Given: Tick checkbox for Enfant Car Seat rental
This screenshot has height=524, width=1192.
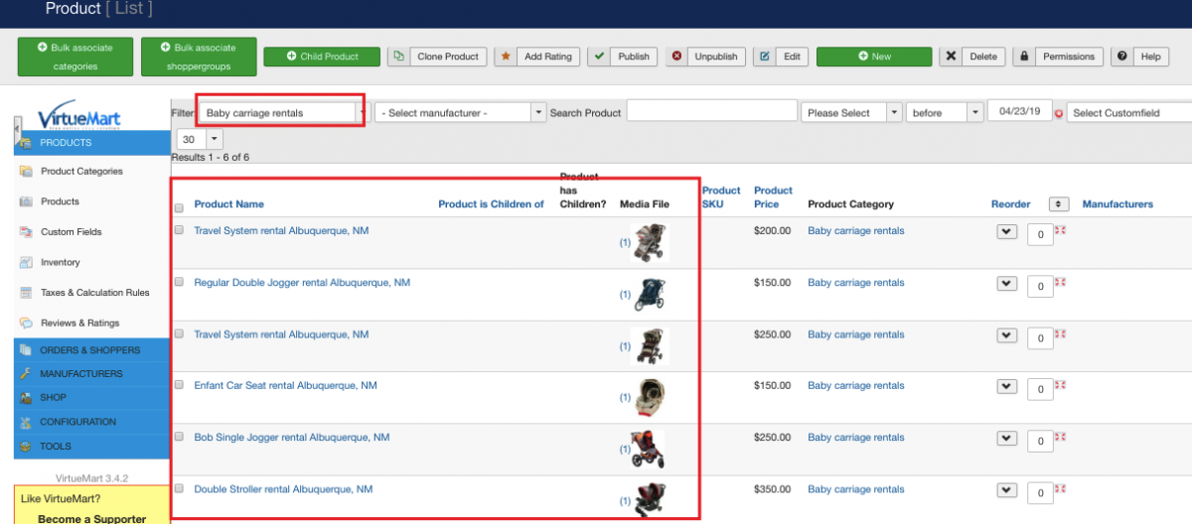Looking at the screenshot, I should pos(180,385).
